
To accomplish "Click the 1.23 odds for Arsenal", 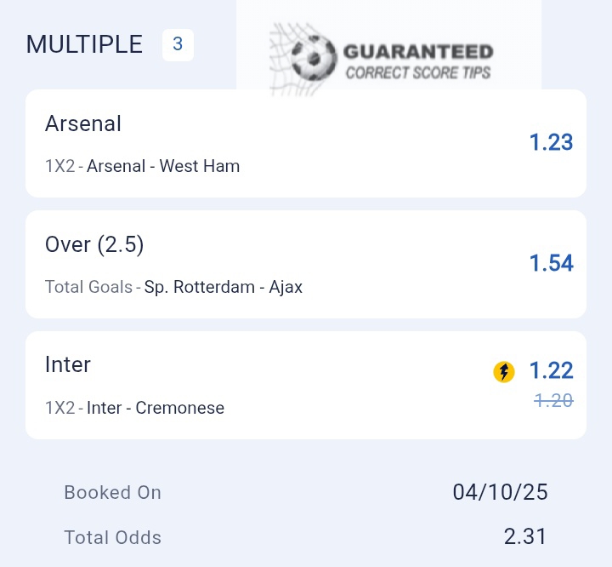I will pos(551,142).
